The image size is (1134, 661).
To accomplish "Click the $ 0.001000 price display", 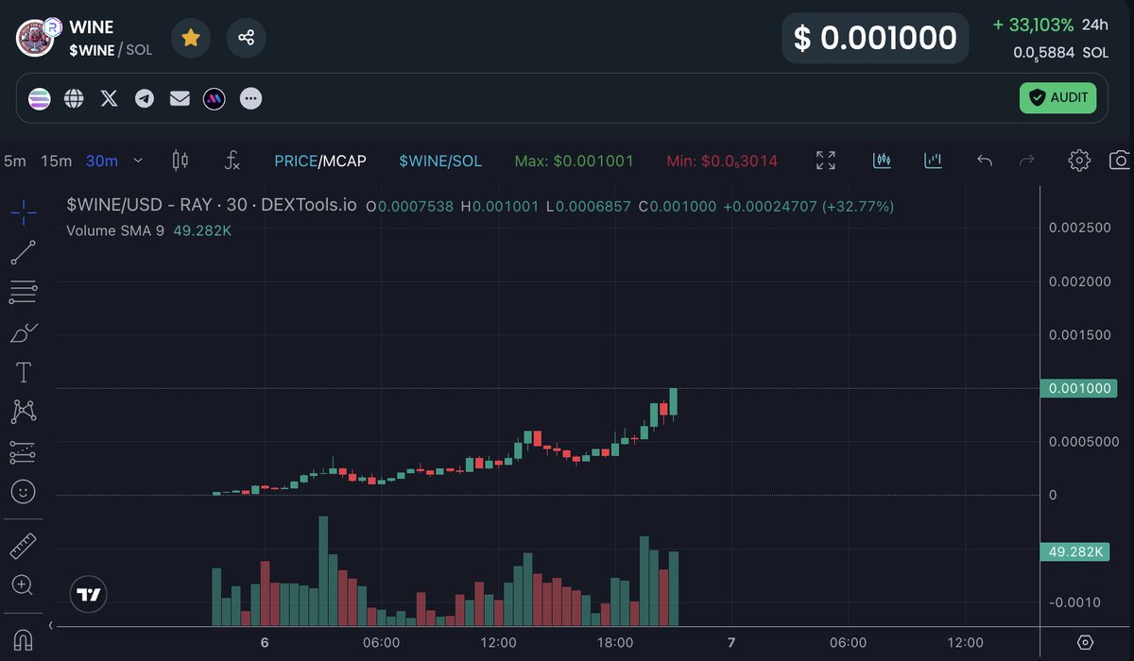I will 875,38.
